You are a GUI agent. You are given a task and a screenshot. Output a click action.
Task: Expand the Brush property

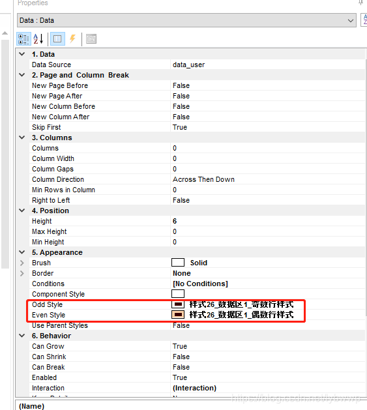click(22, 263)
